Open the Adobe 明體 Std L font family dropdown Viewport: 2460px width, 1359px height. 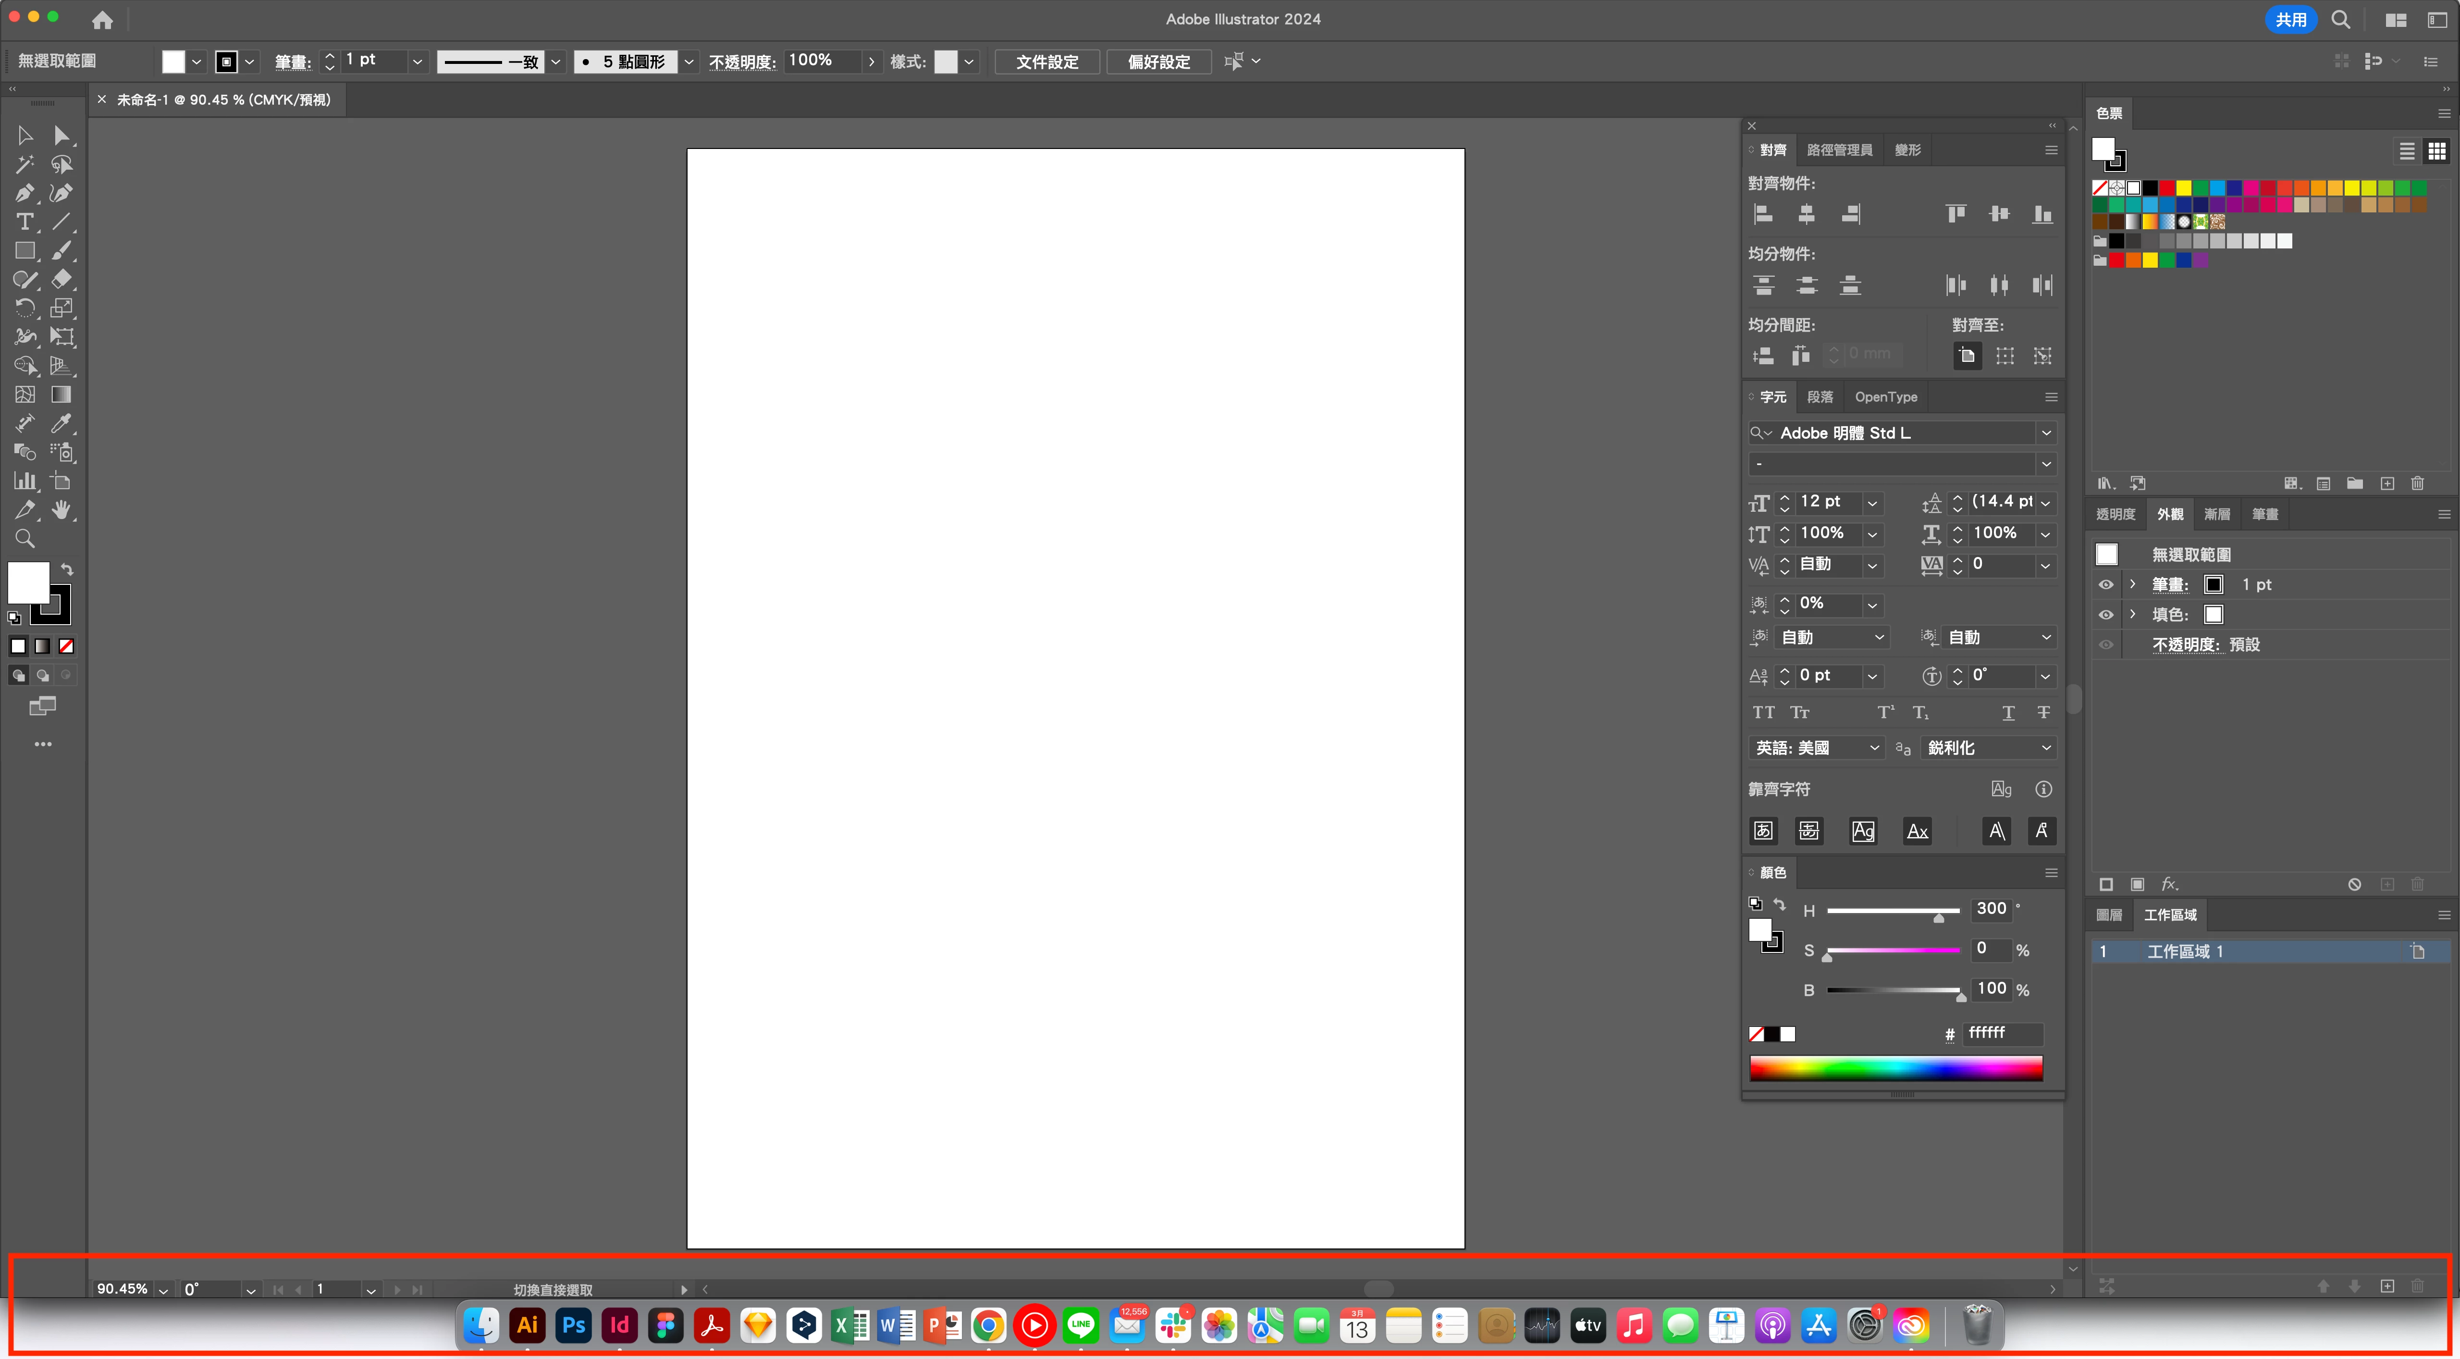pos(2045,432)
